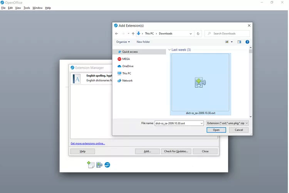Click the OpenOffice logo in title bar
This screenshot has height=193, width=289.
click(x=2, y=3)
